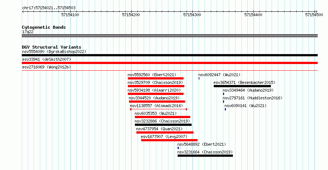This screenshot has height=170, width=328.
Task: Open nsv3529709 (Chaisson2019) variant label
Action: click(x=155, y=82)
